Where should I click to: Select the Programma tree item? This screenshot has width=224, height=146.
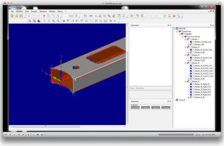[186, 31]
